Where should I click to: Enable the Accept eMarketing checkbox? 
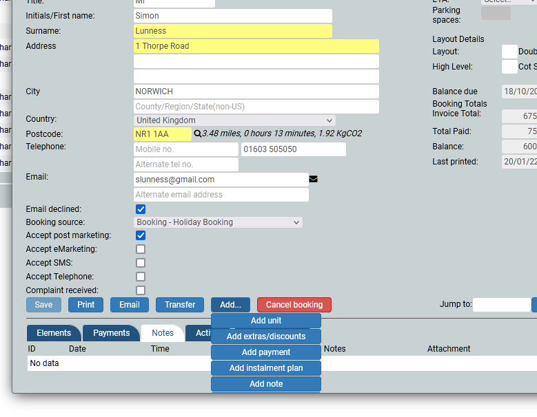tap(141, 249)
